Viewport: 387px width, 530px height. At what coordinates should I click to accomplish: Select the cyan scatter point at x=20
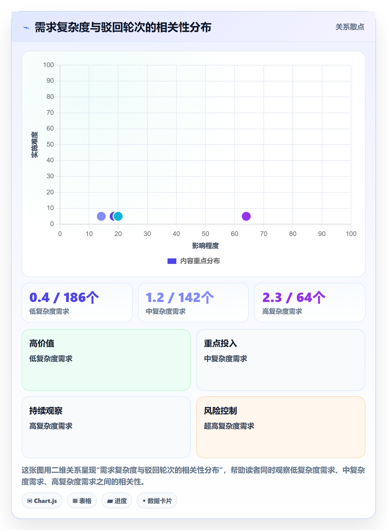point(118,216)
